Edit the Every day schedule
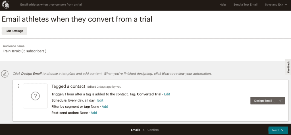The height and width of the screenshot is (135, 291). point(100,100)
